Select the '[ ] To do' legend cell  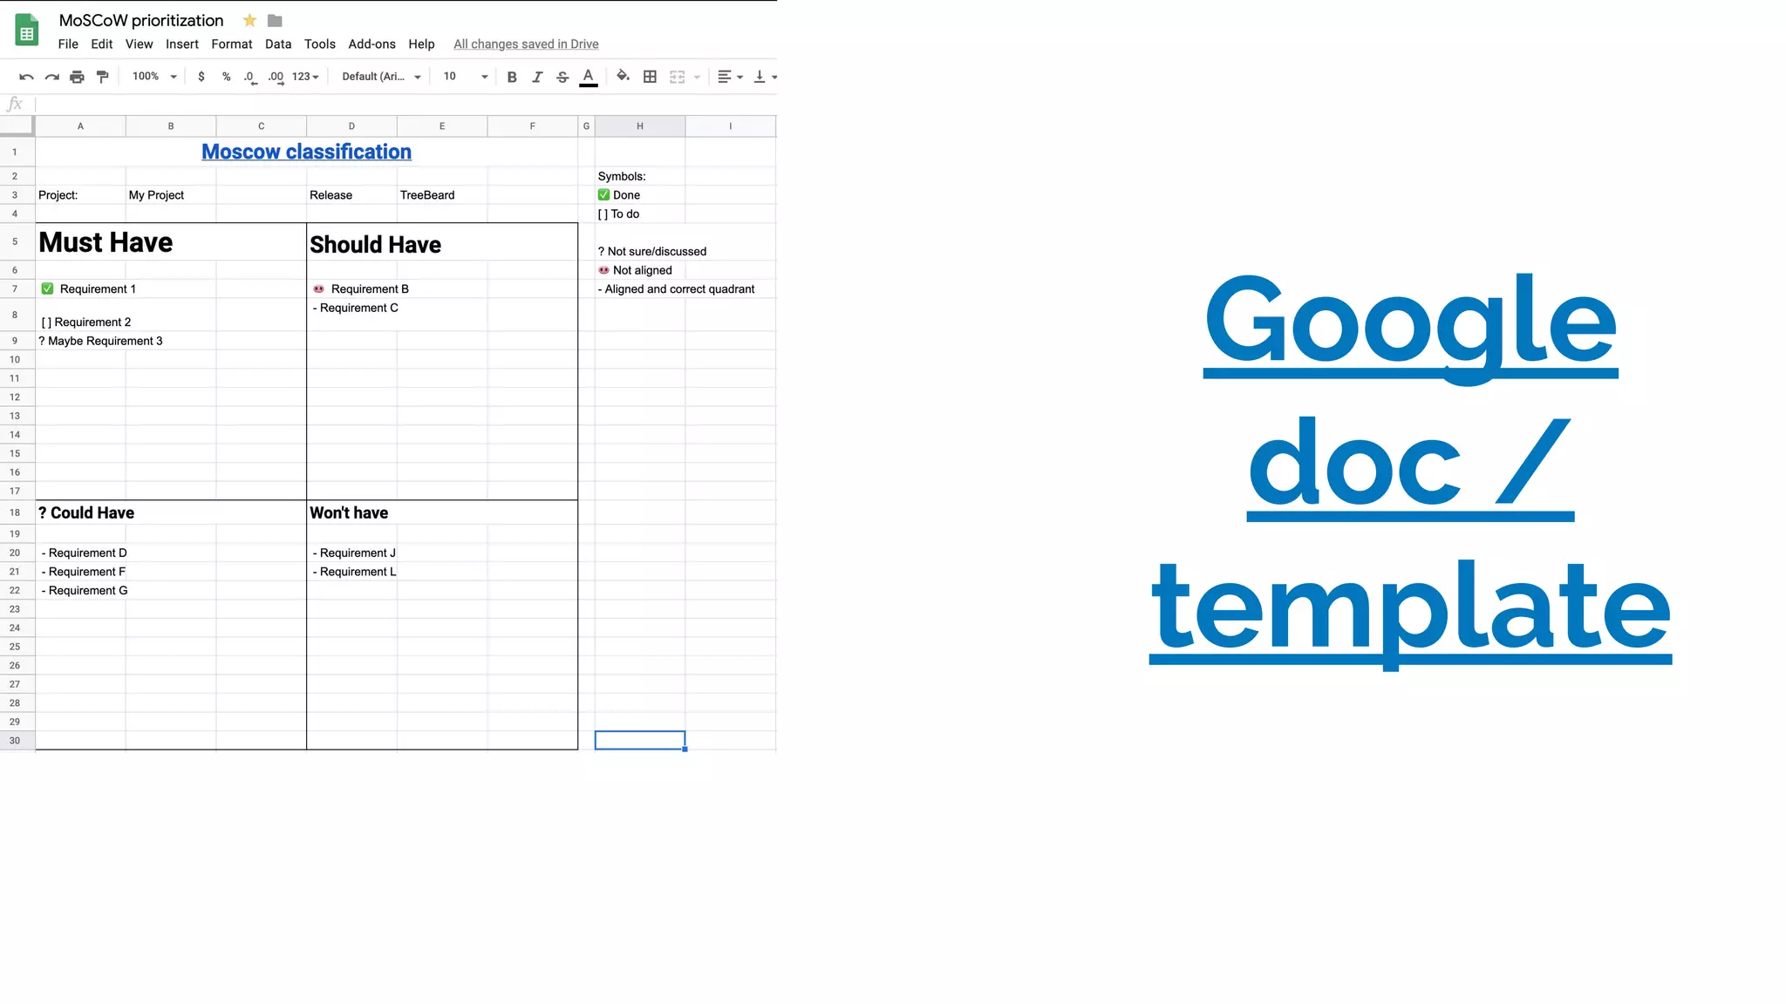(x=640, y=214)
